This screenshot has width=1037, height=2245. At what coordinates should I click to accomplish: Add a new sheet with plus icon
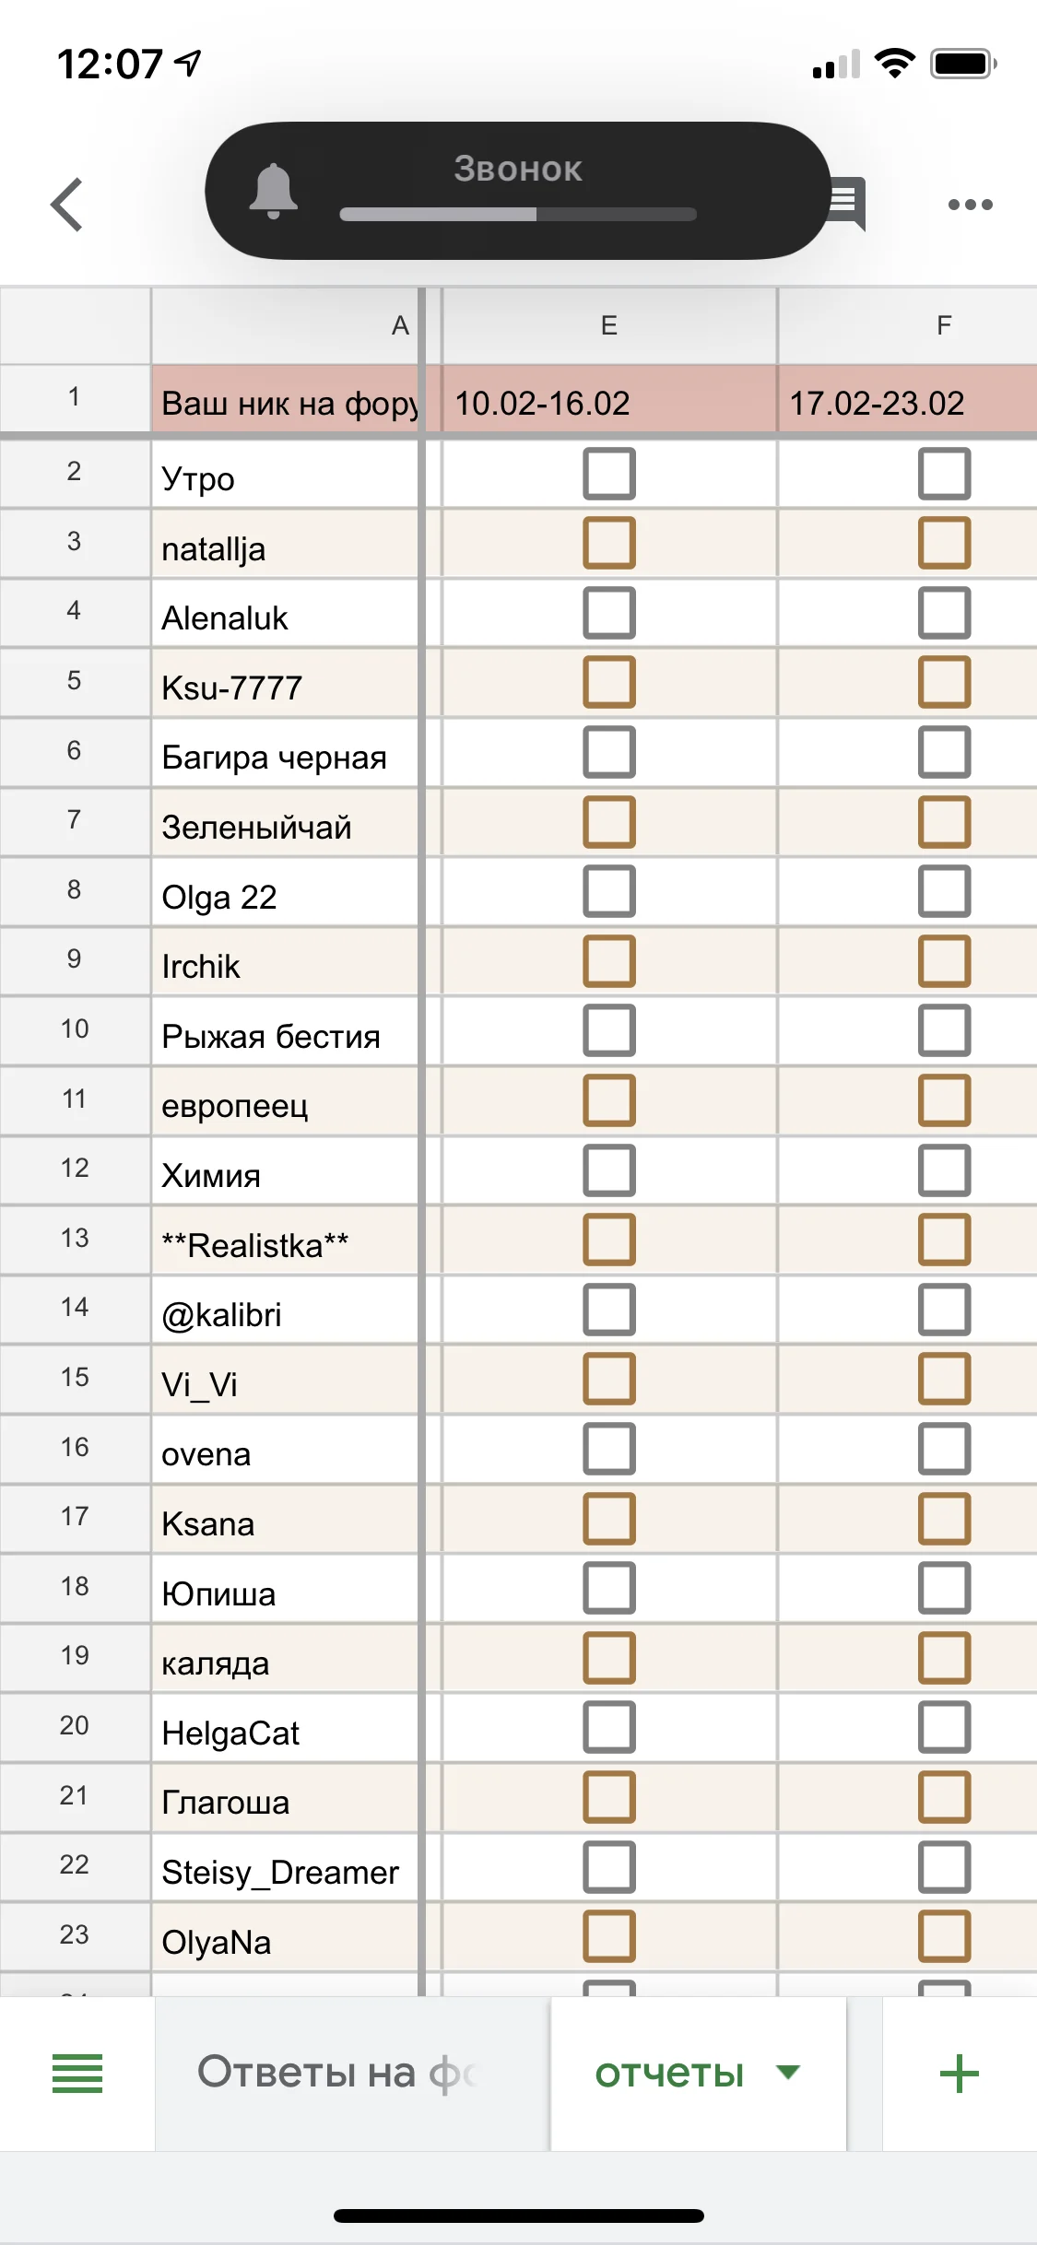959,2074
